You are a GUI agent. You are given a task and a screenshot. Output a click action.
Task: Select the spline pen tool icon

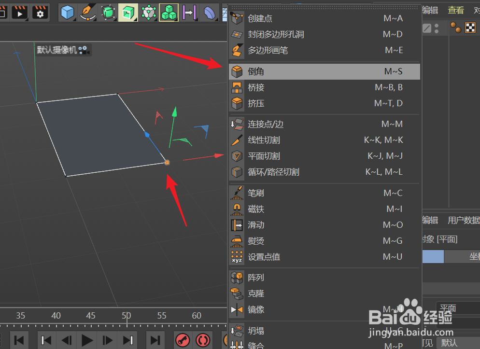point(88,13)
